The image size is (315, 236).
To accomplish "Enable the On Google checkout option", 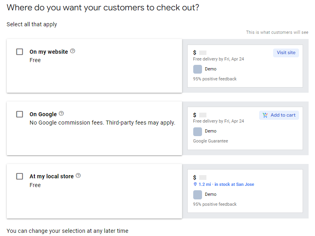I will [20, 114].
